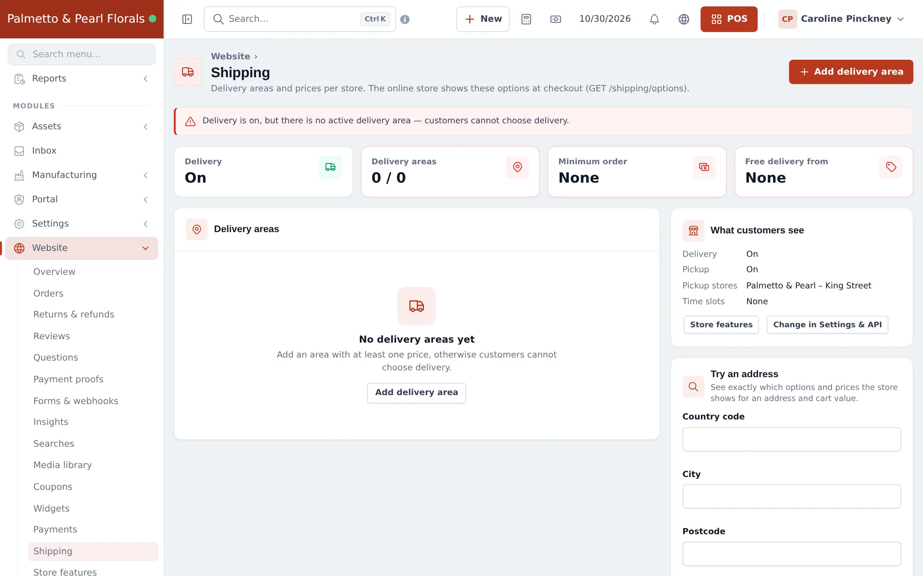
Task: Open the calculator icon in top bar
Action: [526, 19]
